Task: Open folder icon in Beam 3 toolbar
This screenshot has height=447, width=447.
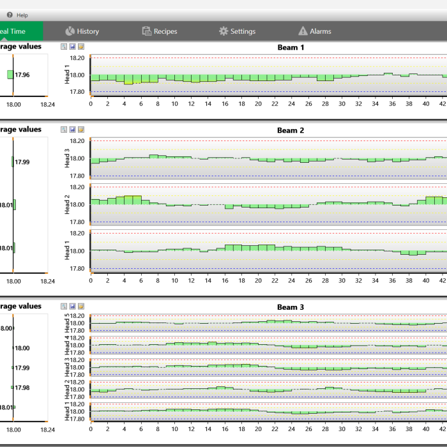Action: pyautogui.click(x=81, y=307)
